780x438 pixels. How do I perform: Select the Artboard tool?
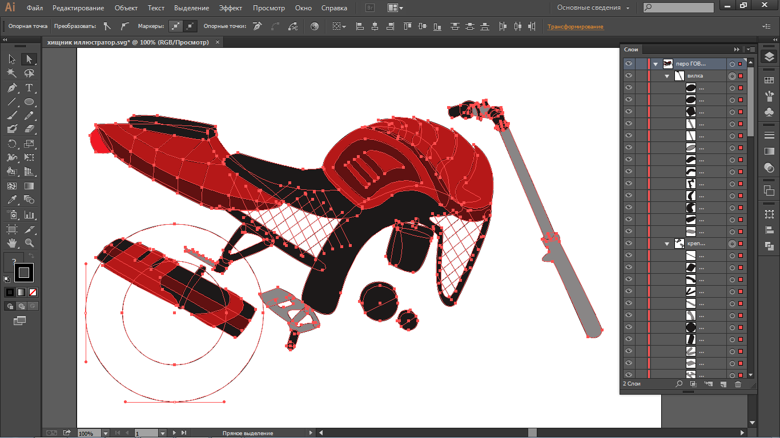point(12,229)
